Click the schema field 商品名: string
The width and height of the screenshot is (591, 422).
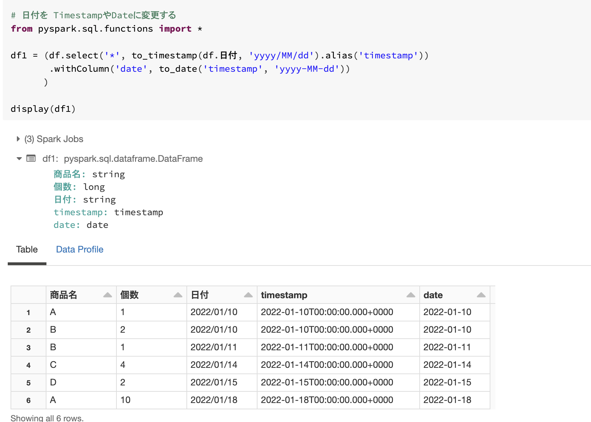89,174
